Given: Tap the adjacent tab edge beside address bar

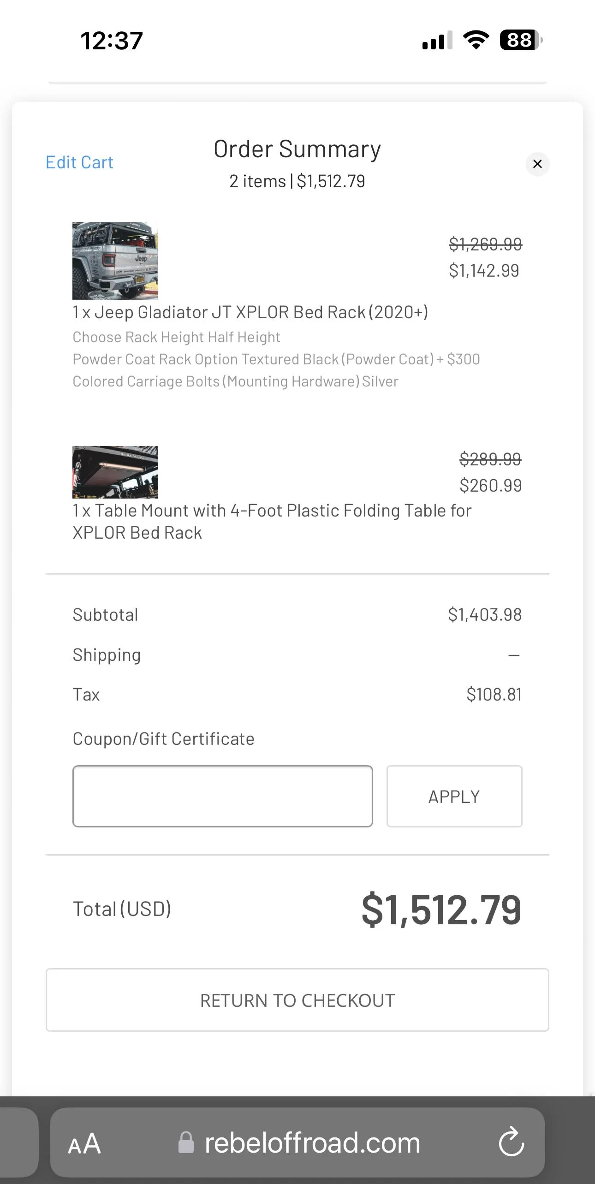Looking at the screenshot, I should tap(19, 1142).
